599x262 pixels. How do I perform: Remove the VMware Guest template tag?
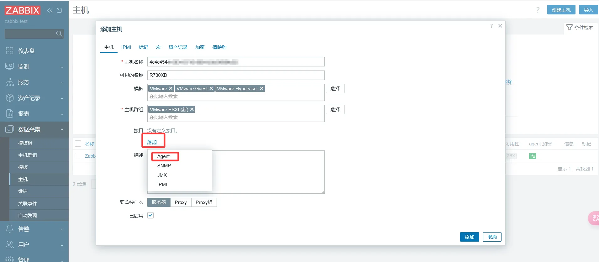coord(211,88)
